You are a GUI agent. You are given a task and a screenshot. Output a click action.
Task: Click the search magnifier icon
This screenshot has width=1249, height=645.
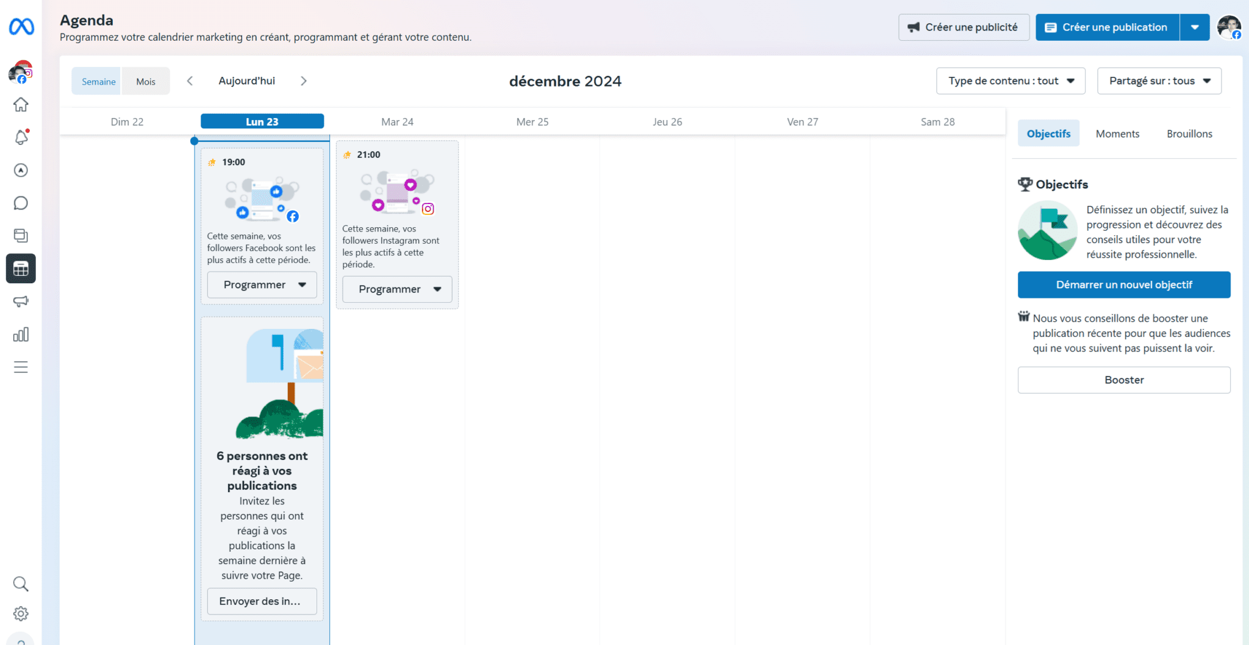click(x=21, y=584)
